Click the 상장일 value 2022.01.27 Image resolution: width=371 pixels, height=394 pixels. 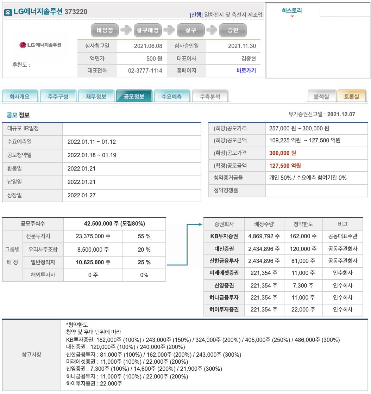(x=82, y=195)
